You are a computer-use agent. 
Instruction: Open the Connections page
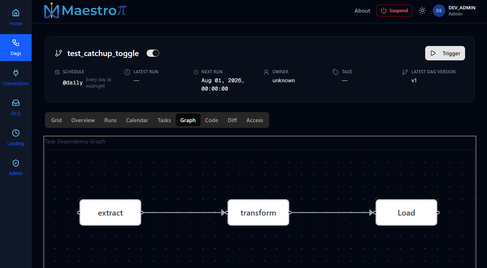click(16, 78)
